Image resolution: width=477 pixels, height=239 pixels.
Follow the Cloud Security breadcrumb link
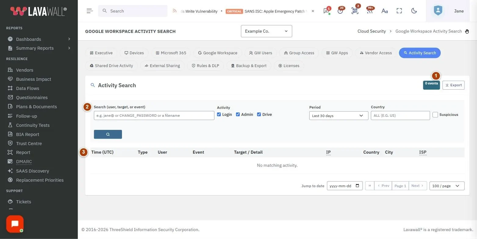click(x=371, y=31)
